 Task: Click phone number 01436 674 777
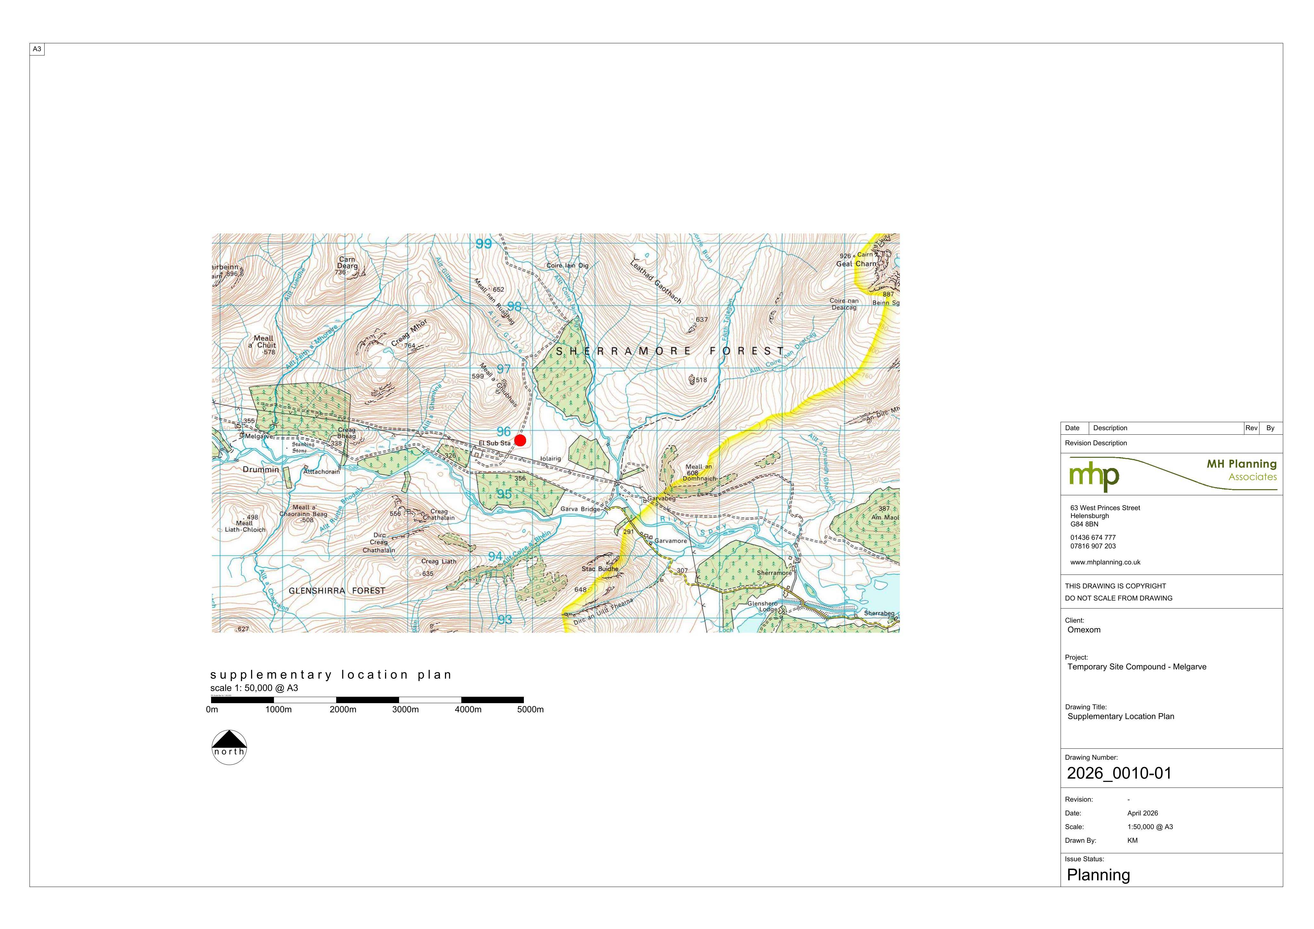(x=1093, y=538)
